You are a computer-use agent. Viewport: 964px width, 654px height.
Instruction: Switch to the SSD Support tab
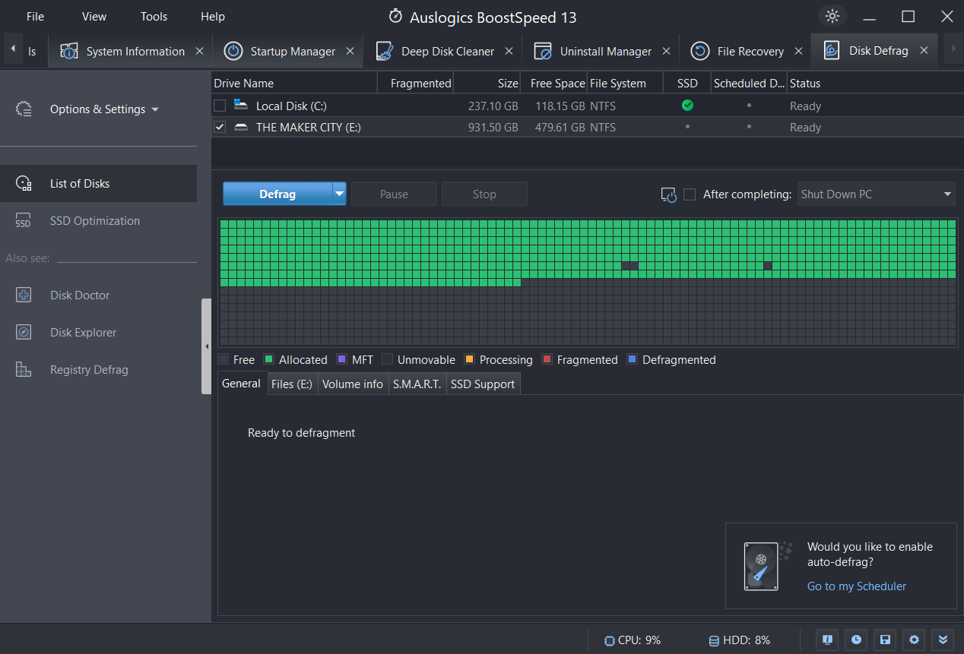point(483,384)
